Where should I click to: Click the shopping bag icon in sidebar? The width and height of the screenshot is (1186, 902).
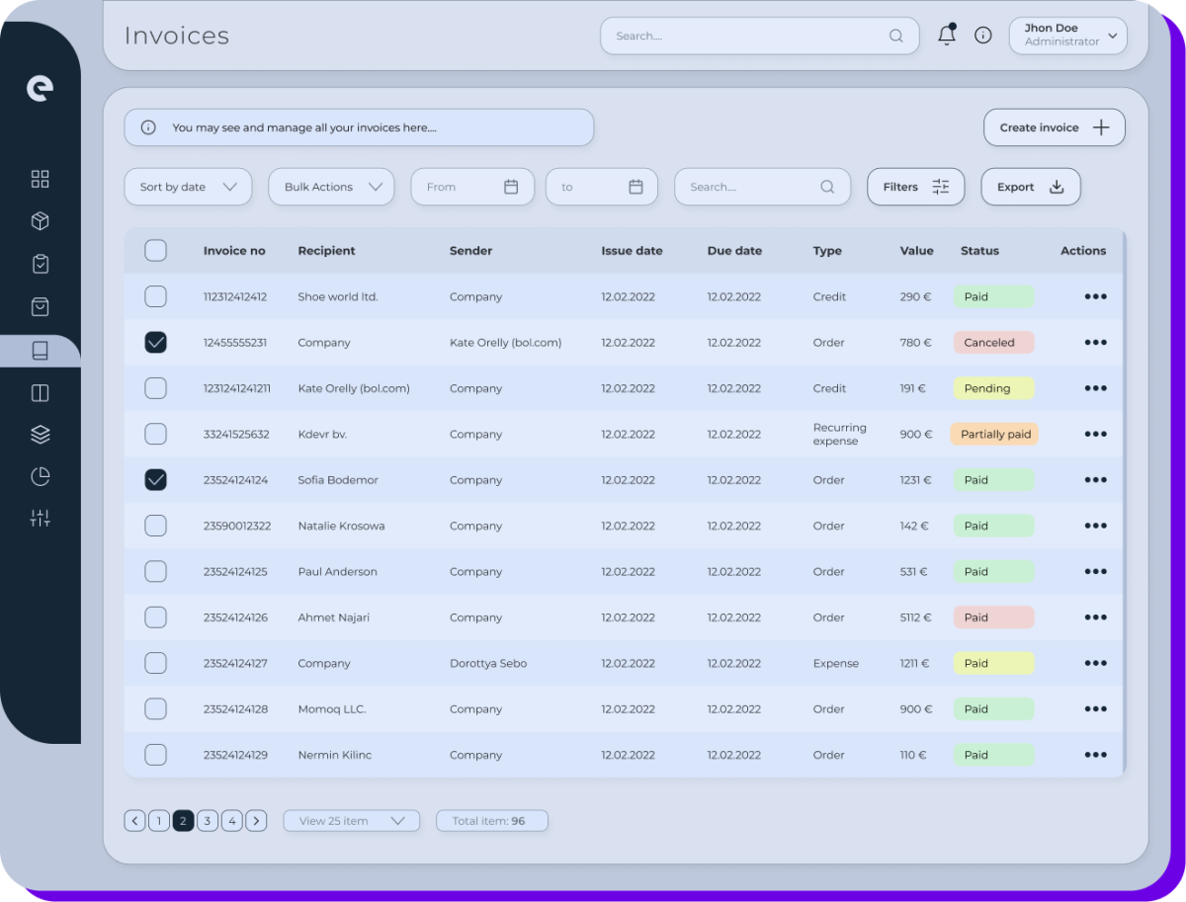coord(40,306)
